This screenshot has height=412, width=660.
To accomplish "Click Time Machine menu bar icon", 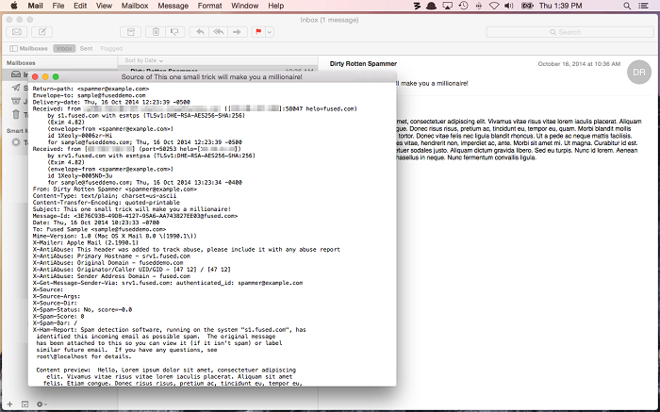I will [x=464, y=6].
